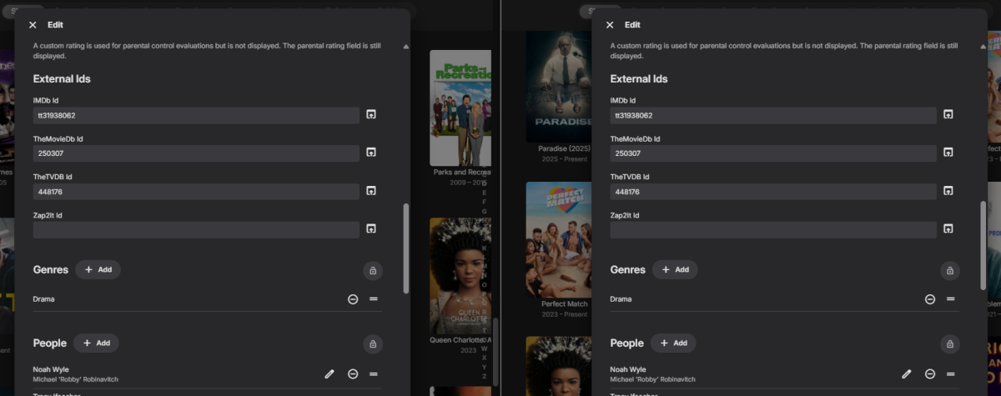Add a person in the right dialog
This screenshot has width=1001, height=396.
coord(674,343)
